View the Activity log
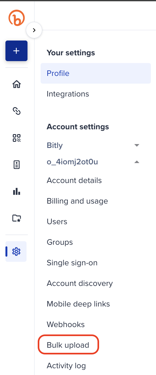 [66, 365]
